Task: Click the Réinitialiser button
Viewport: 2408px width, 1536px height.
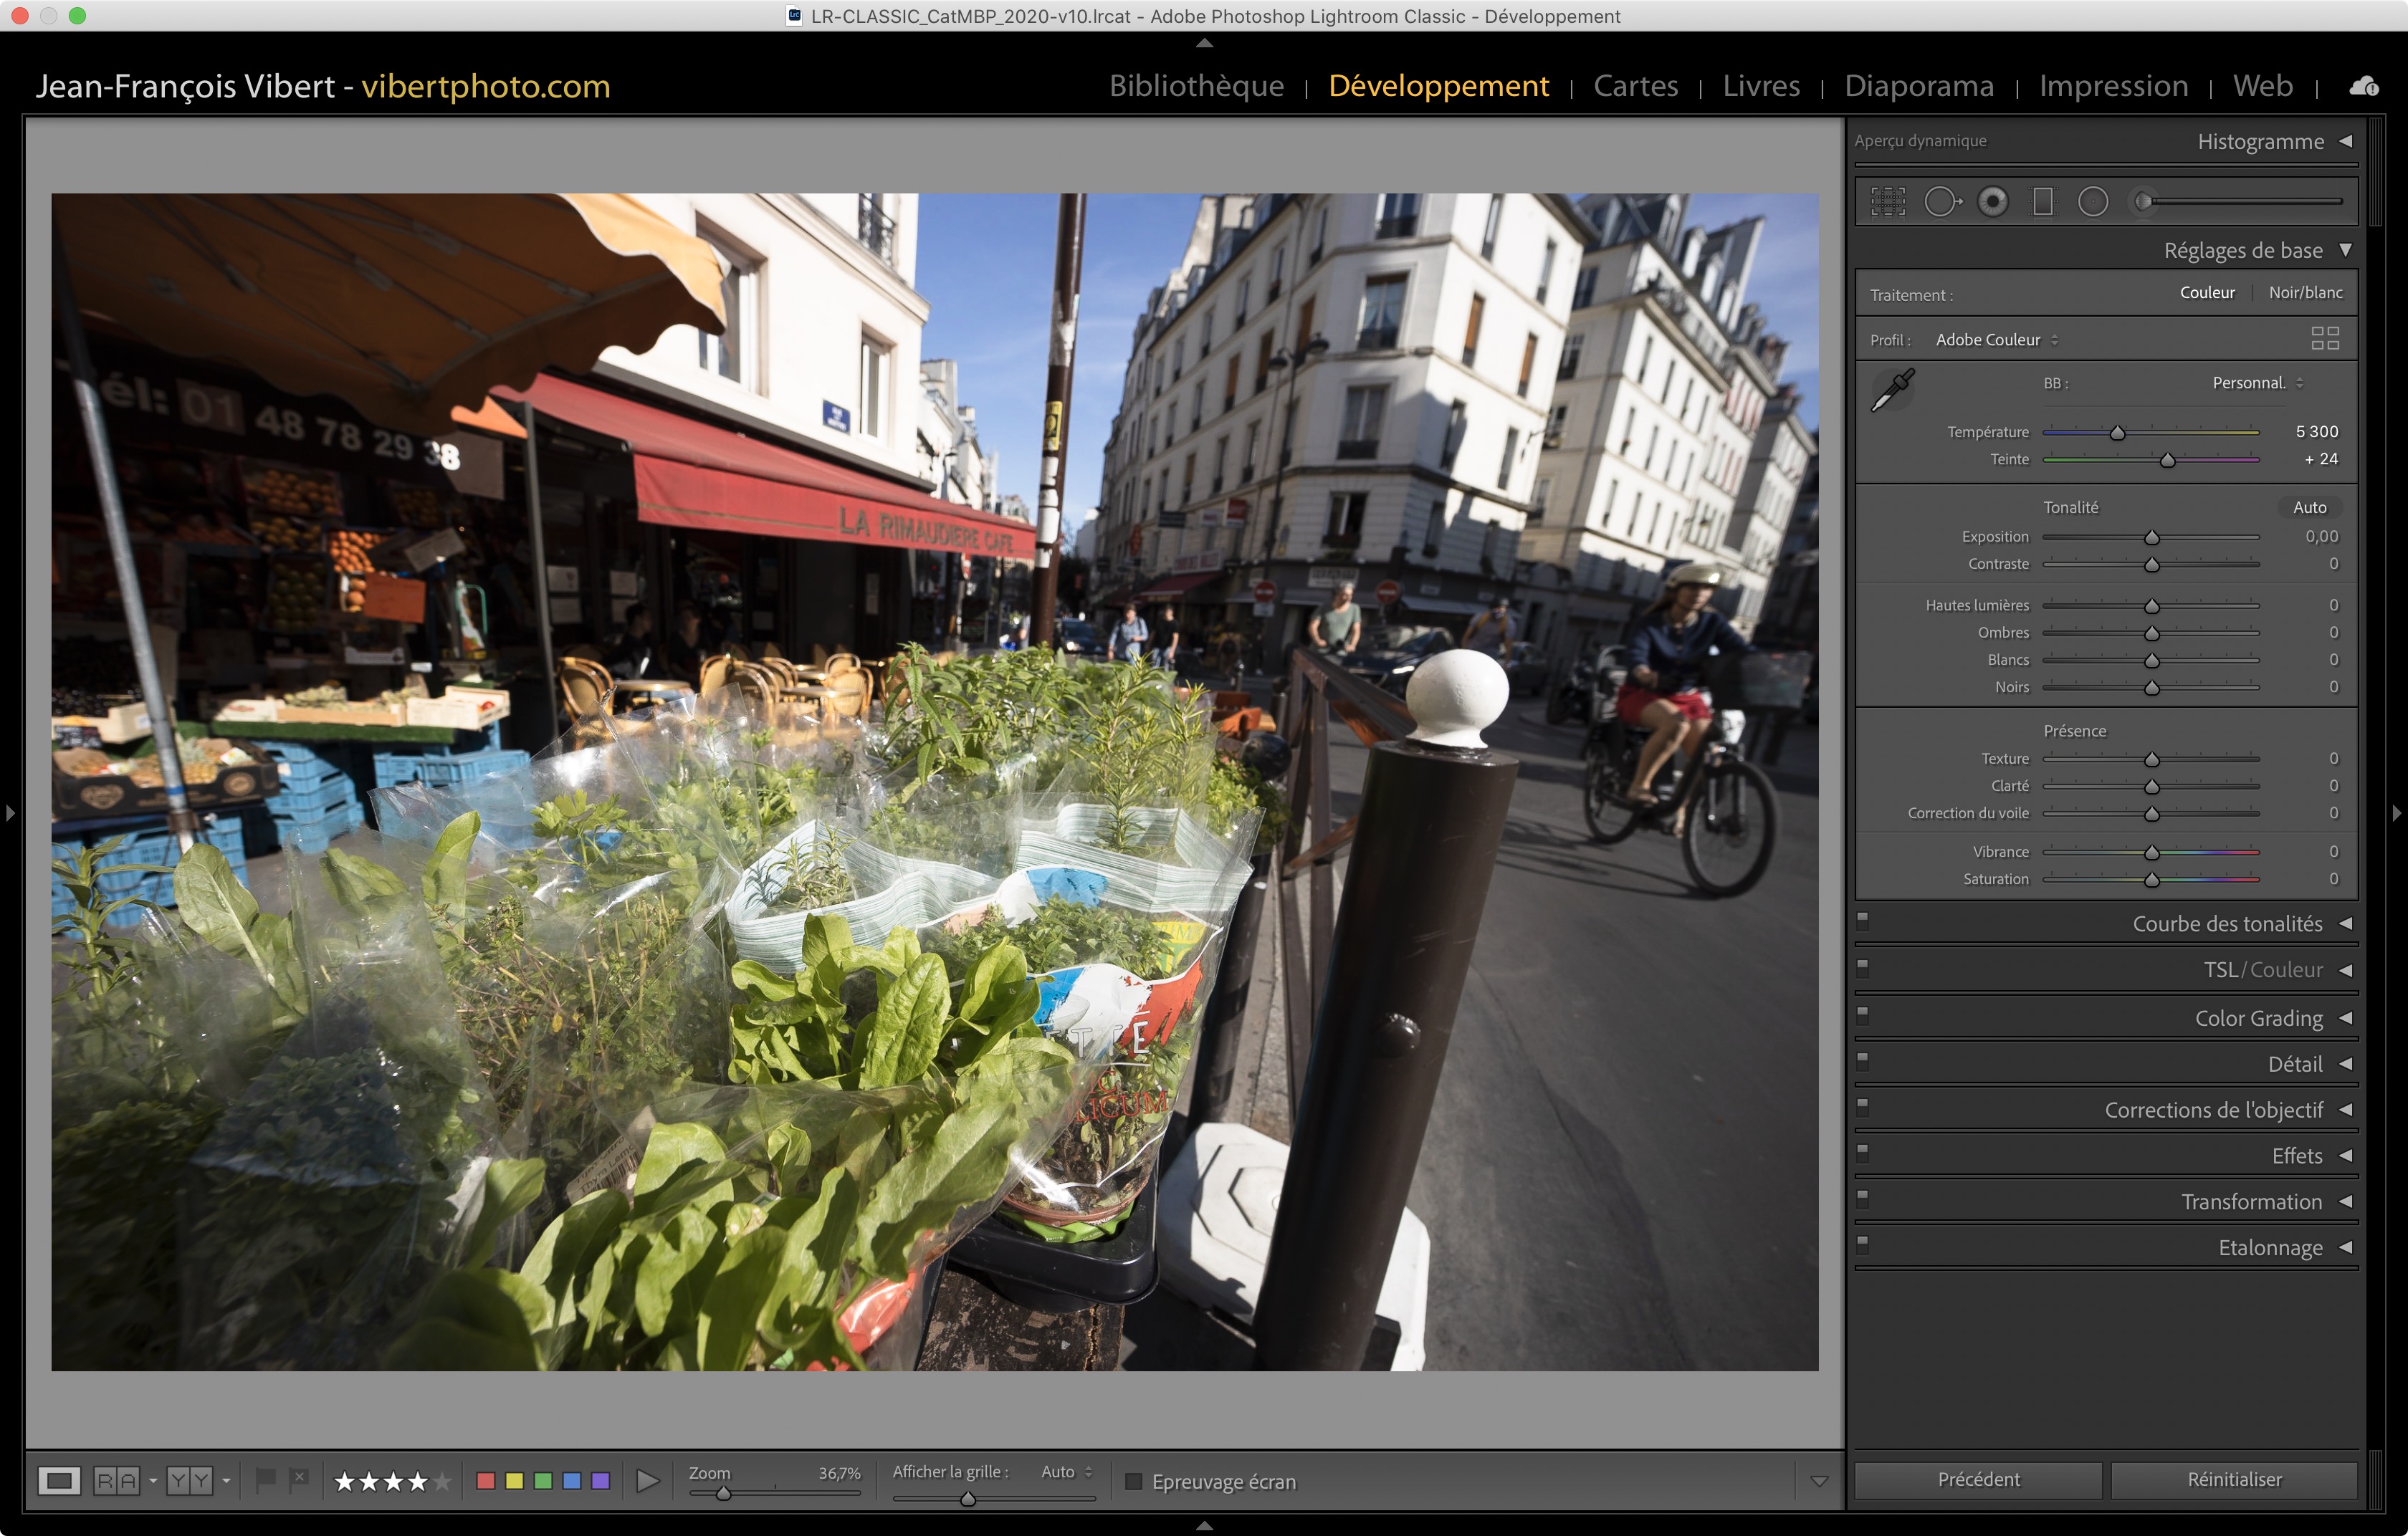Action: [x=2234, y=1479]
